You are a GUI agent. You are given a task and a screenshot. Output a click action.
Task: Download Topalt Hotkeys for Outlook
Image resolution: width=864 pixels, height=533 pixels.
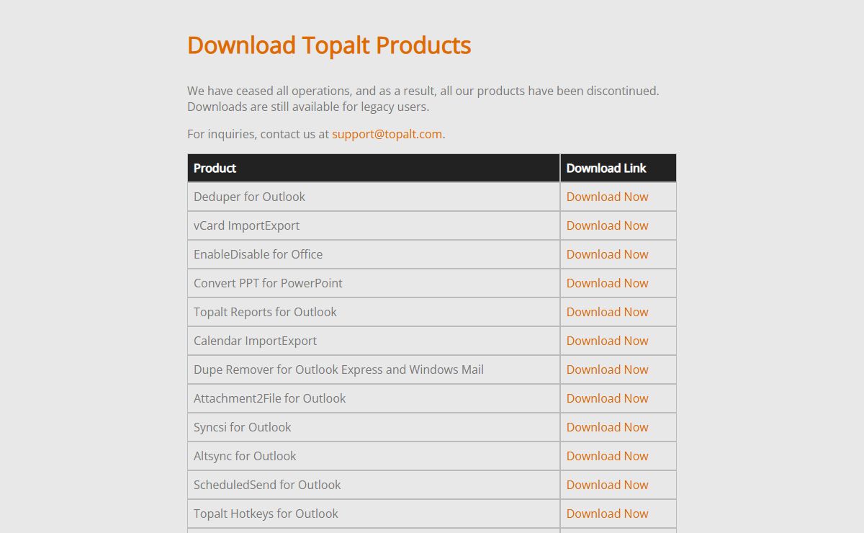click(x=607, y=514)
